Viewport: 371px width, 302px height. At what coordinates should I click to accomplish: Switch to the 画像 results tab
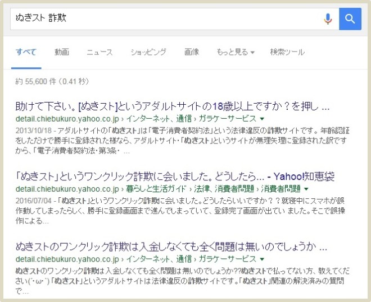(x=192, y=52)
